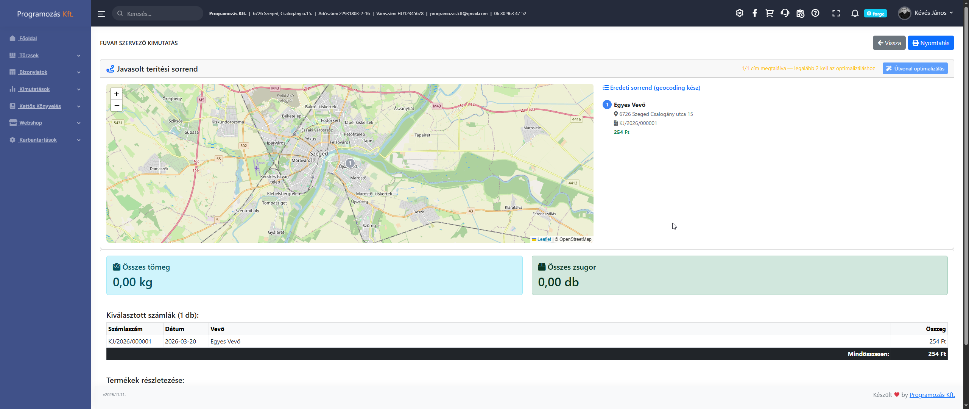Click map marker number 1

tap(350, 163)
